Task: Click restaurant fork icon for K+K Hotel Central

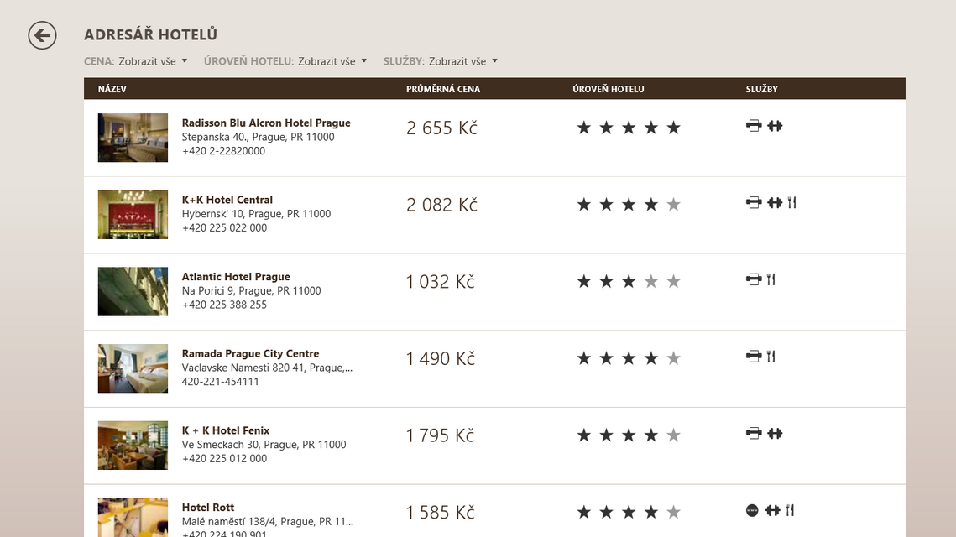Action: (791, 202)
